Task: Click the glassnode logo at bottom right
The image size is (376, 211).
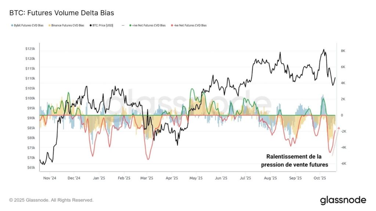Action: [343, 200]
